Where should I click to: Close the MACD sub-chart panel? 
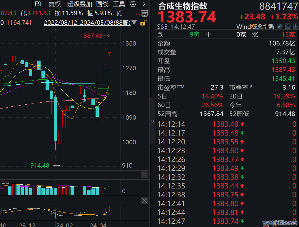[145, 200]
